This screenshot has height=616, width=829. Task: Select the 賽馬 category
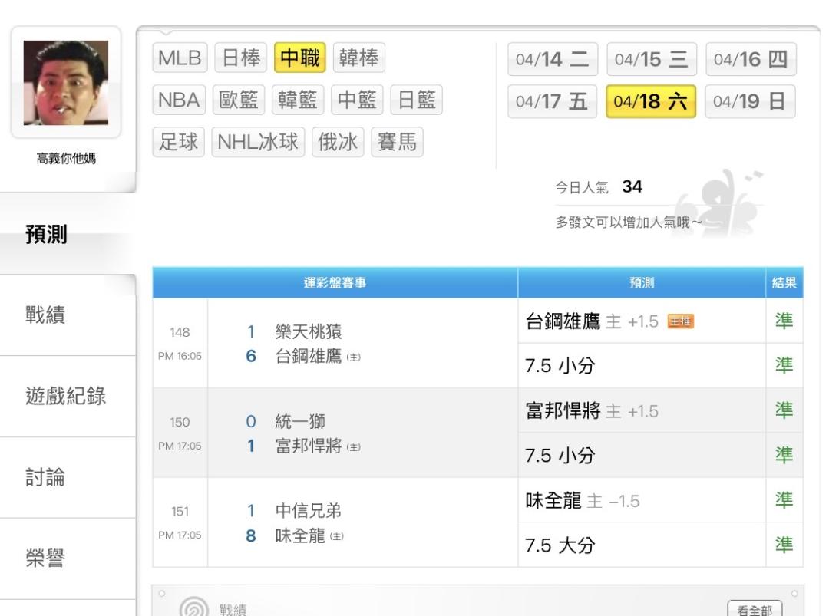pyautogui.click(x=398, y=142)
